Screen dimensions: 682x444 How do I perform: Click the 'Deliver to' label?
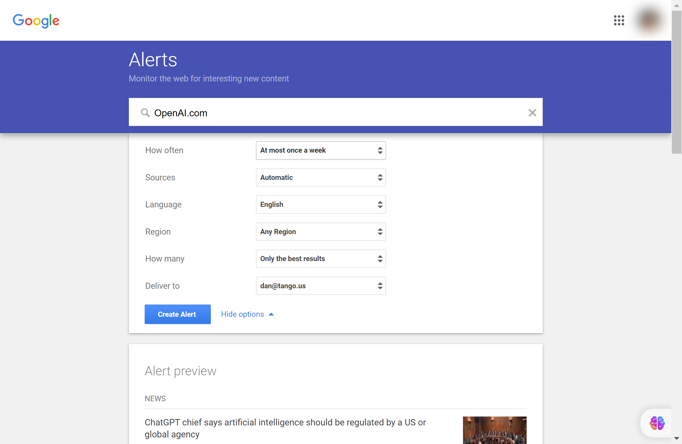(162, 286)
